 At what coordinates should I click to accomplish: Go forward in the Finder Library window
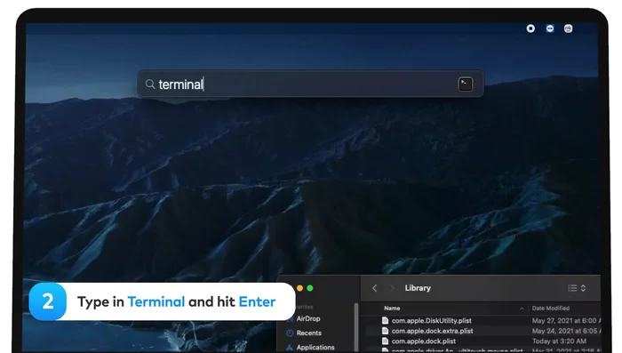pos(392,288)
